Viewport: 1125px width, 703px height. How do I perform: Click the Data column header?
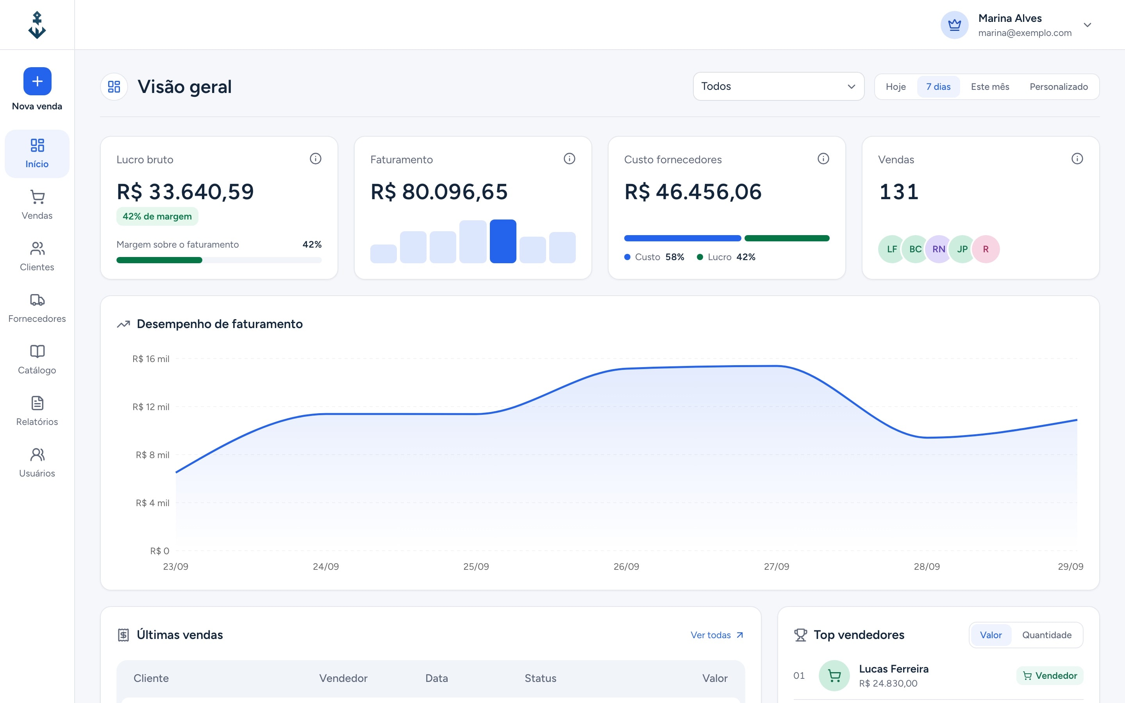coord(436,678)
